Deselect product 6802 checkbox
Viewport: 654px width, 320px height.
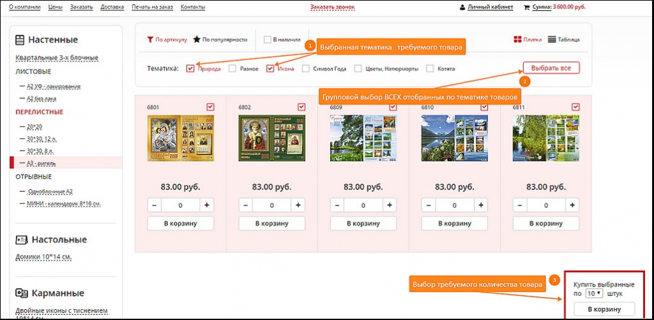click(301, 106)
